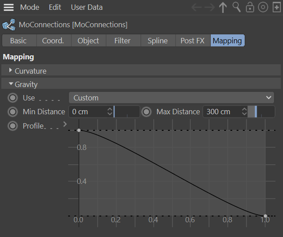Click the up arrow navigation icon
This screenshot has height=237, width=283.
click(x=223, y=8)
